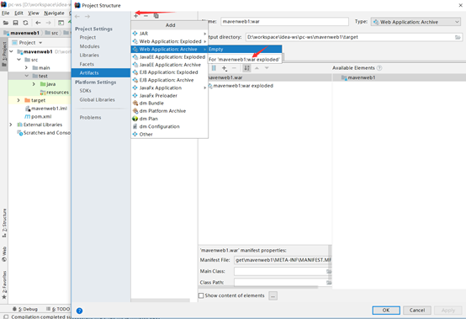Expand the target folder node

pyautogui.click(x=19, y=100)
